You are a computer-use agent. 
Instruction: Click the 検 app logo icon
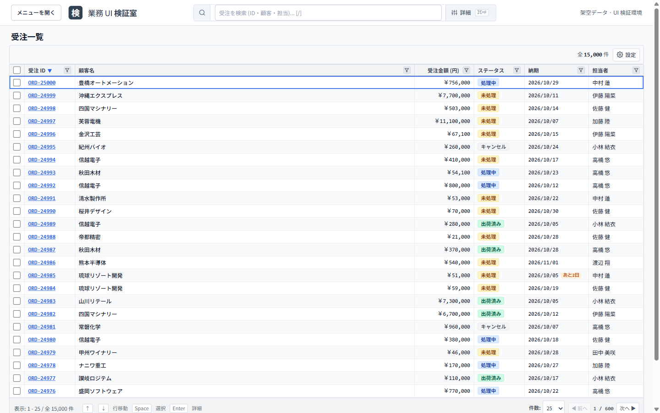coord(76,13)
